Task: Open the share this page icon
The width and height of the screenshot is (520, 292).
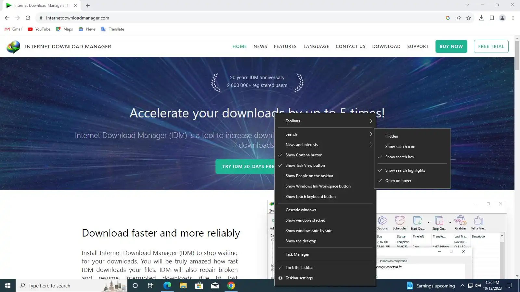Action: (458, 18)
